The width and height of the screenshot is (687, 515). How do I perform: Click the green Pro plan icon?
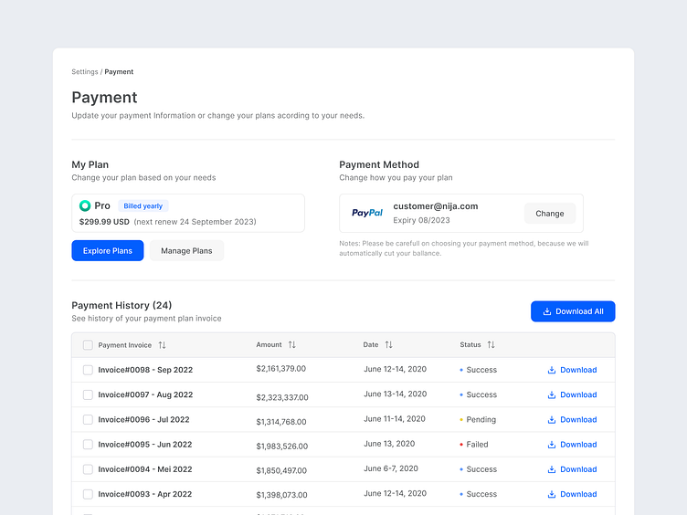coord(85,205)
